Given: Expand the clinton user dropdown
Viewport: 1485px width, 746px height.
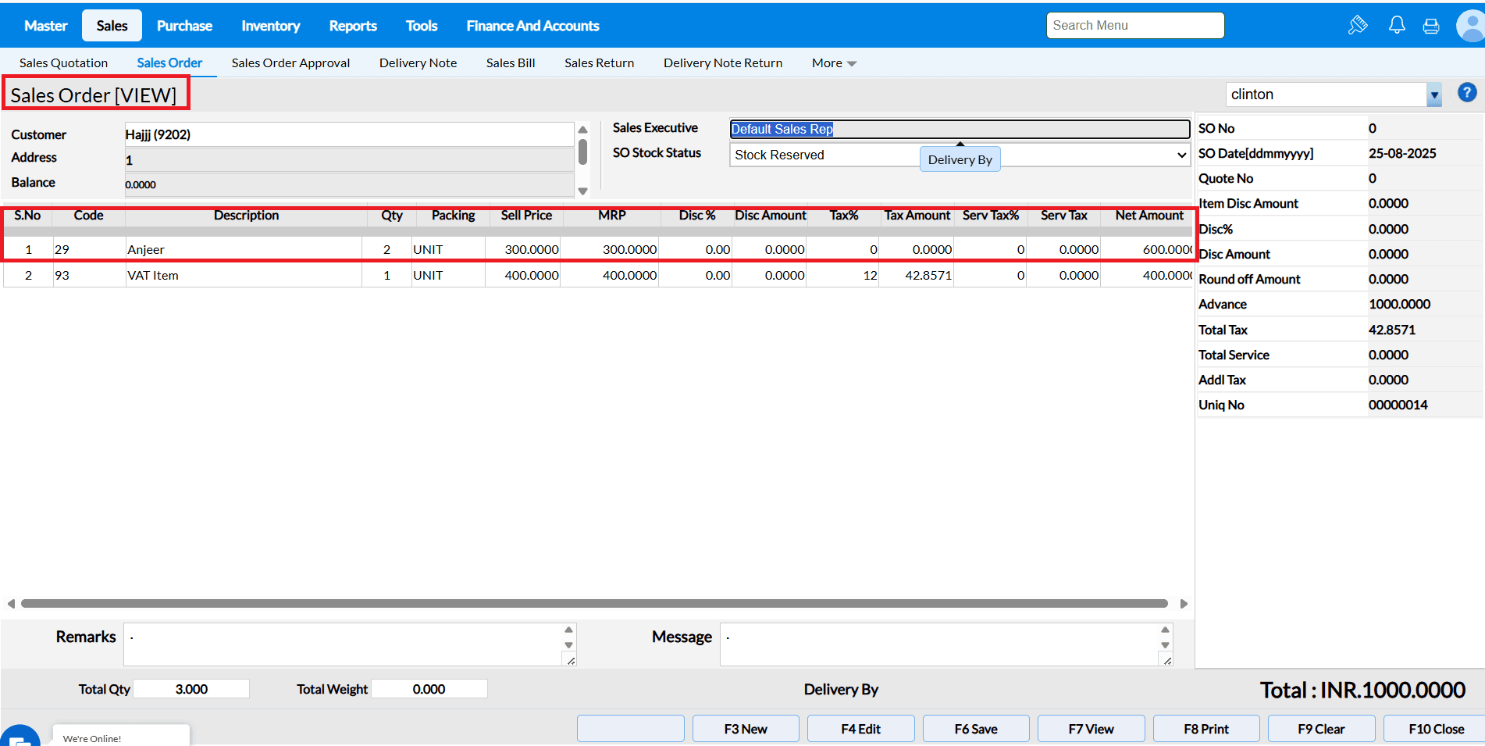Looking at the screenshot, I should pos(1433,95).
